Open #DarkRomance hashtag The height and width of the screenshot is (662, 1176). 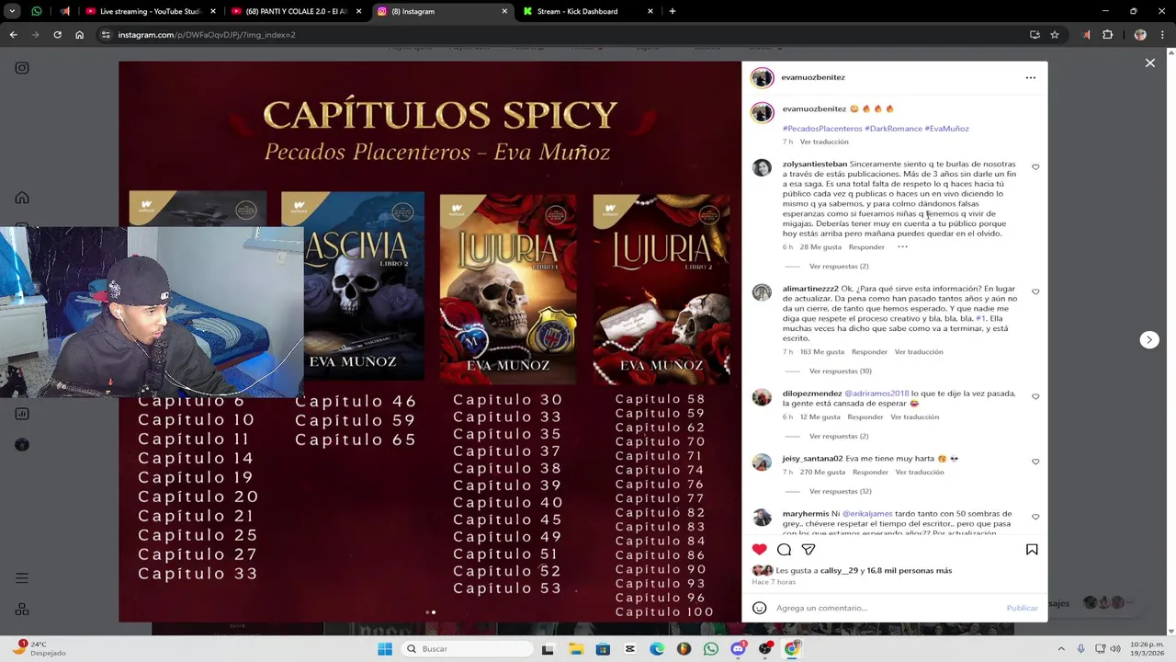point(893,129)
